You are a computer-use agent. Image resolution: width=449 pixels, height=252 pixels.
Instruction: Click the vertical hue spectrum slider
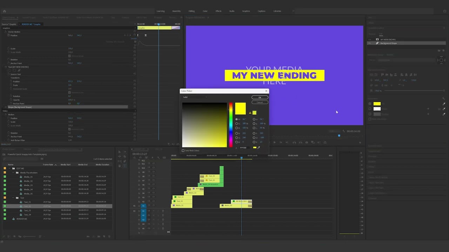[x=231, y=125]
